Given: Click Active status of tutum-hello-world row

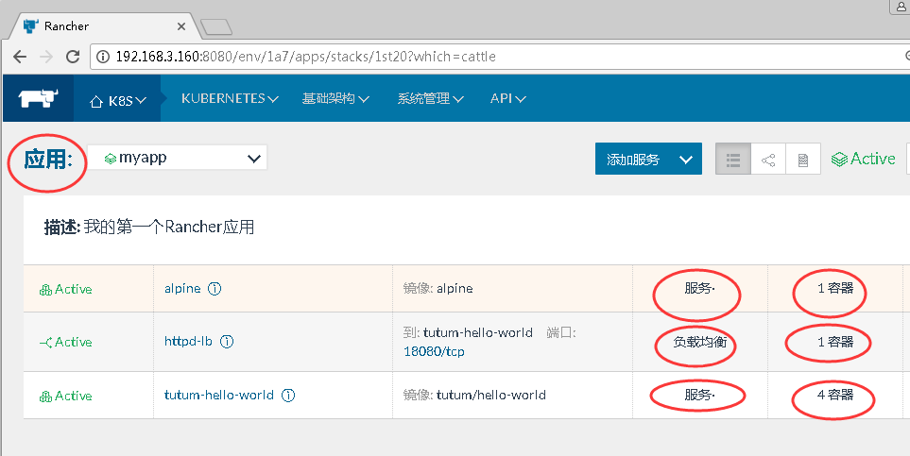Looking at the screenshot, I should click(65, 396).
